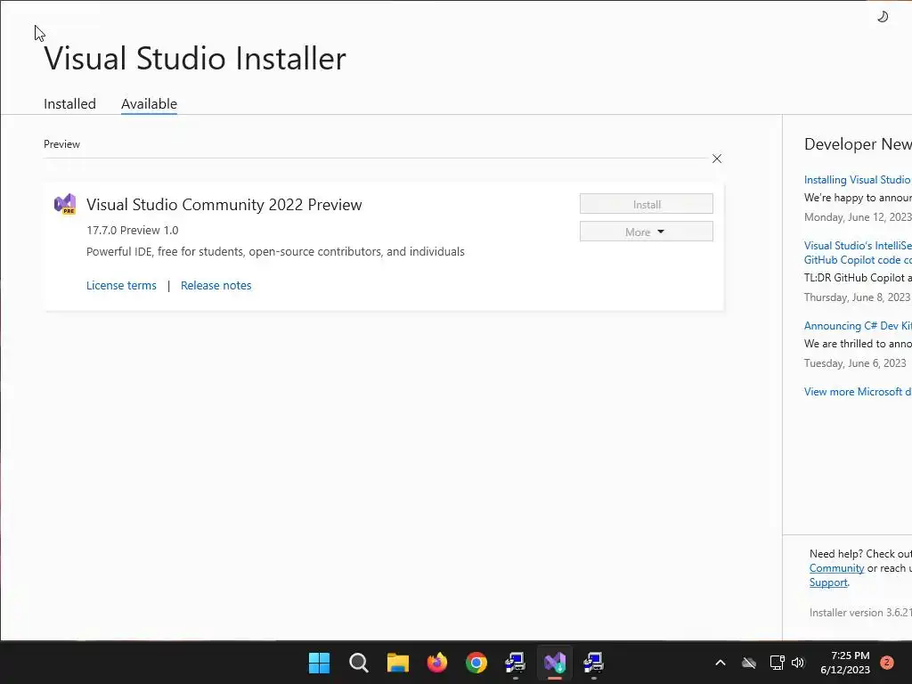The width and height of the screenshot is (912, 684).
Task: Open Visual Studio's IntelliSense news article
Action: pos(858,252)
